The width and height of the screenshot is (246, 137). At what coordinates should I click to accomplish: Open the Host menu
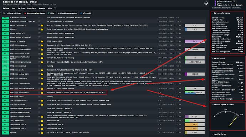[x=14, y=8]
